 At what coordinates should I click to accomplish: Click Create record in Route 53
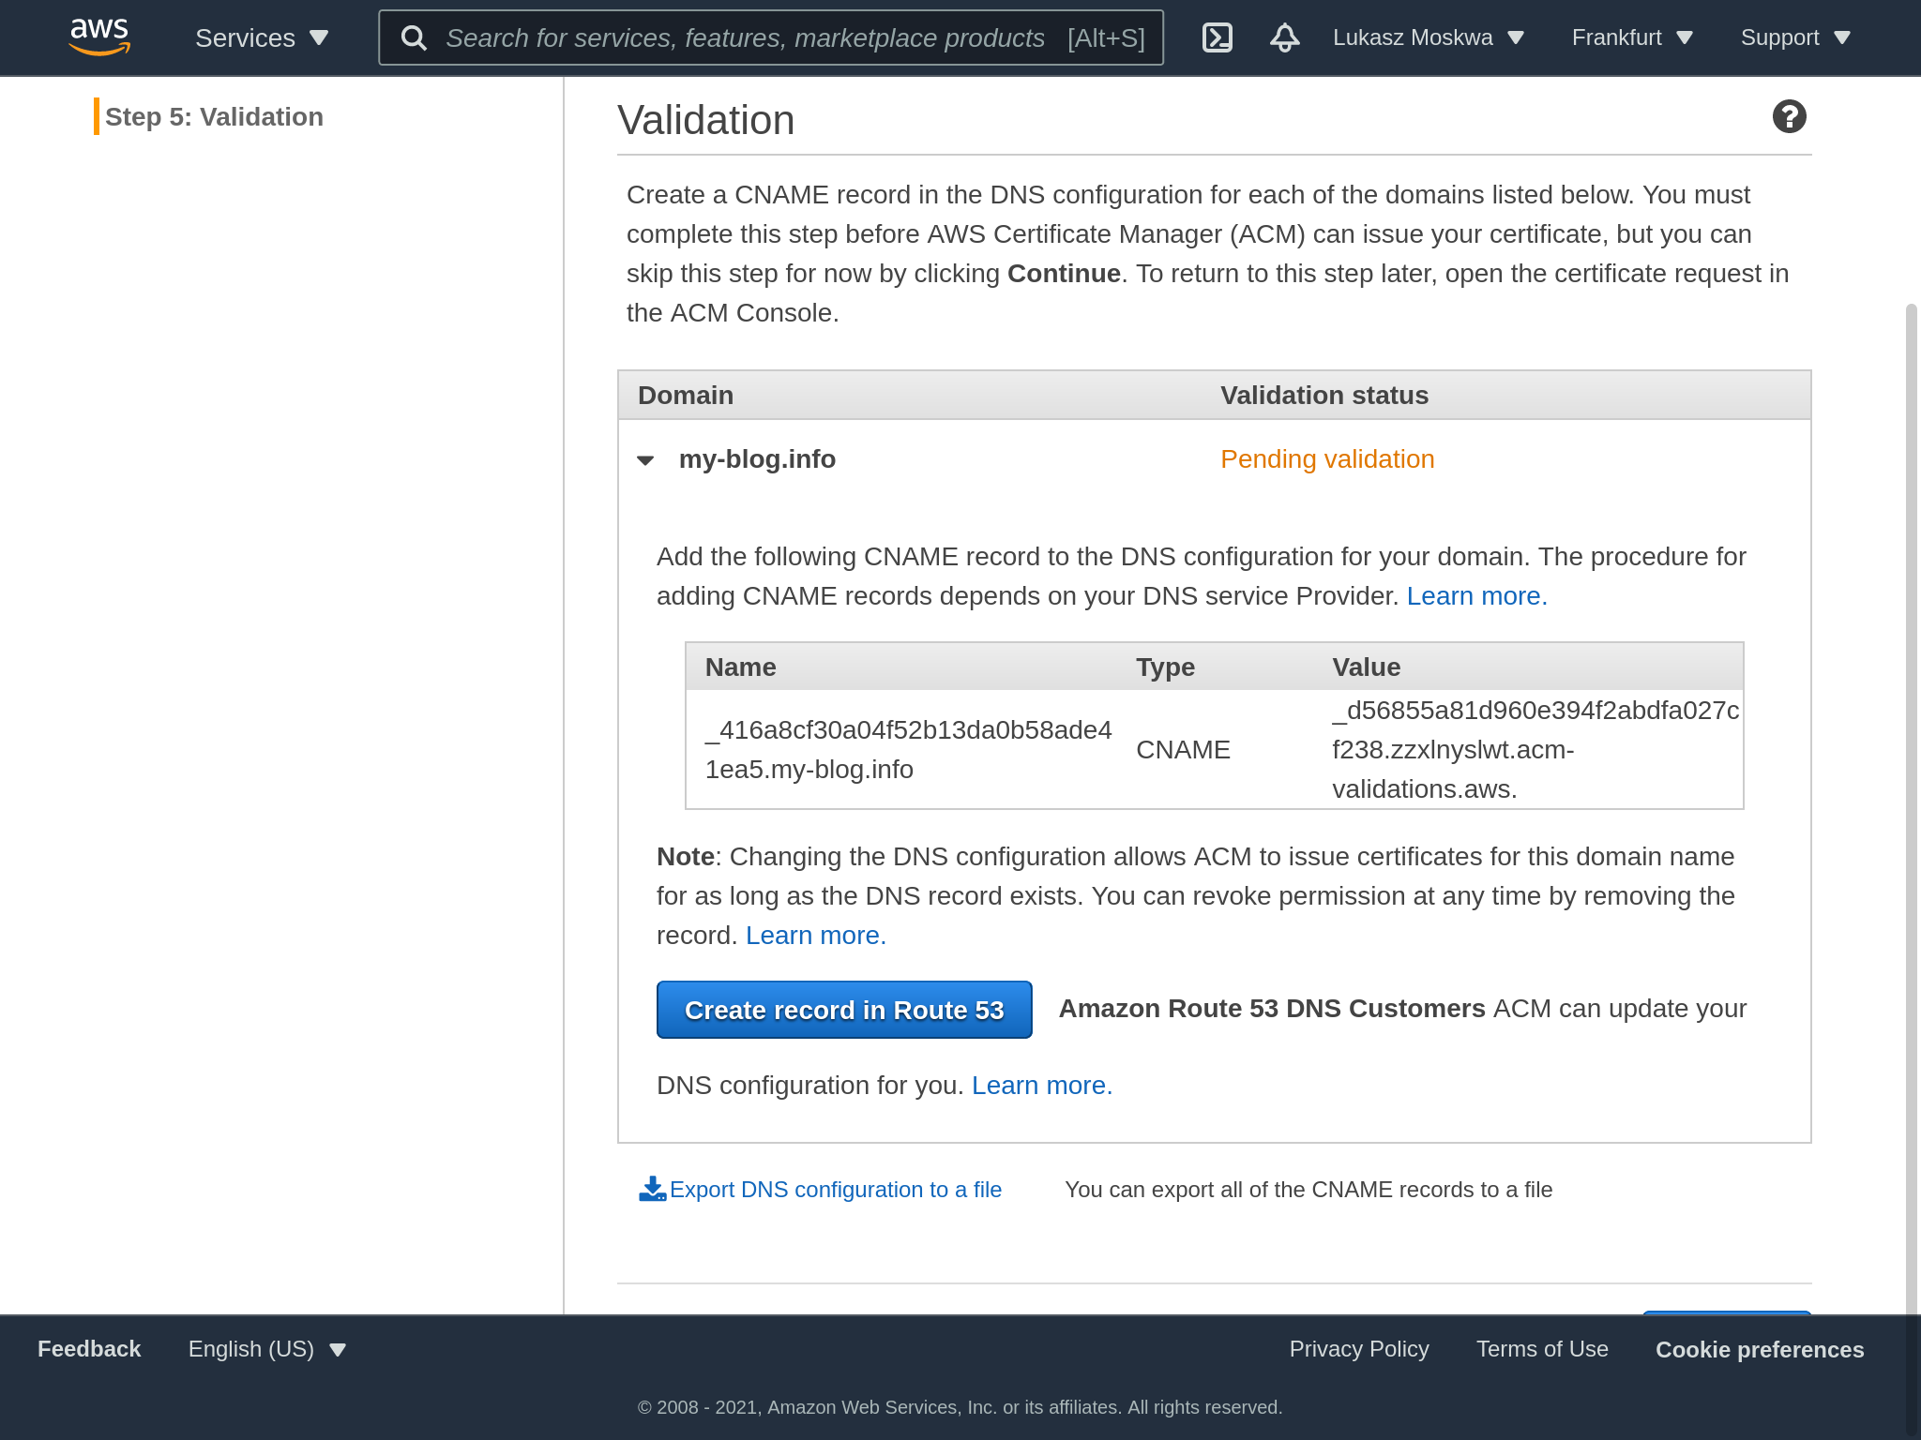(844, 1010)
